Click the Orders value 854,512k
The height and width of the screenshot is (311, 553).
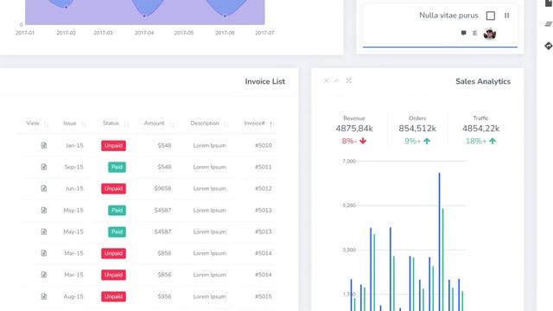click(417, 129)
